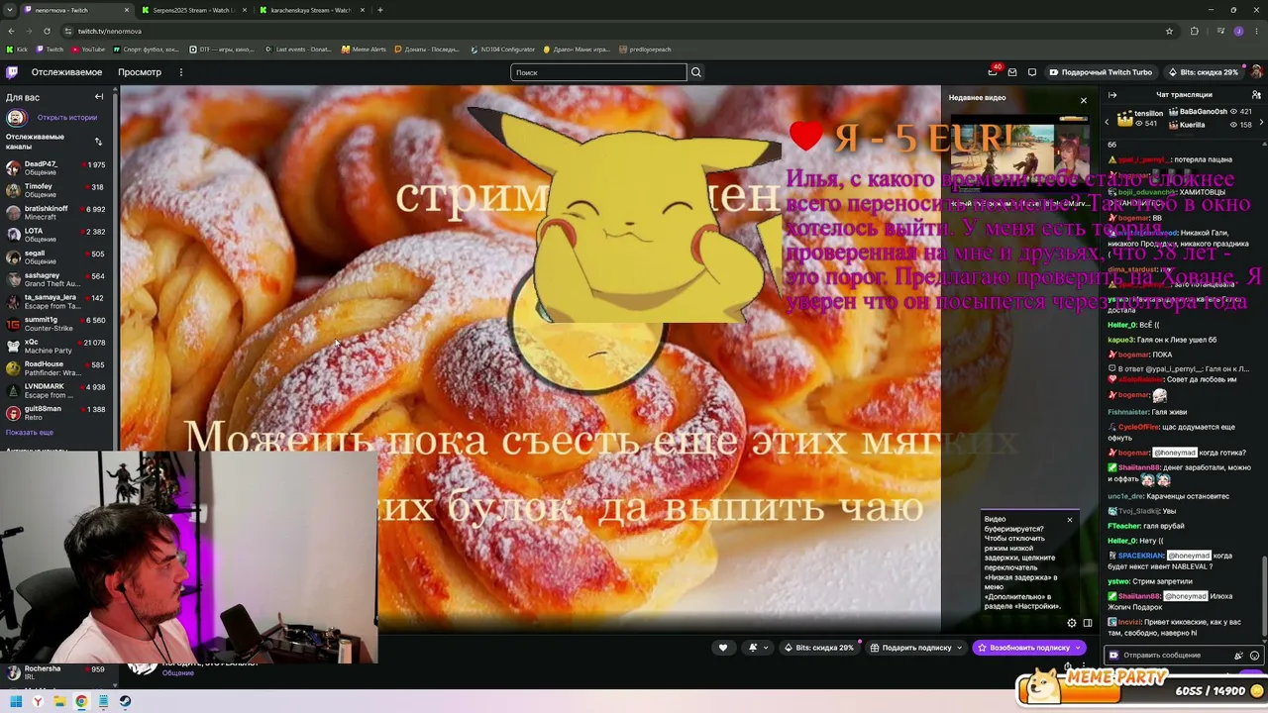Open the Twitch home logo

click(x=12, y=72)
